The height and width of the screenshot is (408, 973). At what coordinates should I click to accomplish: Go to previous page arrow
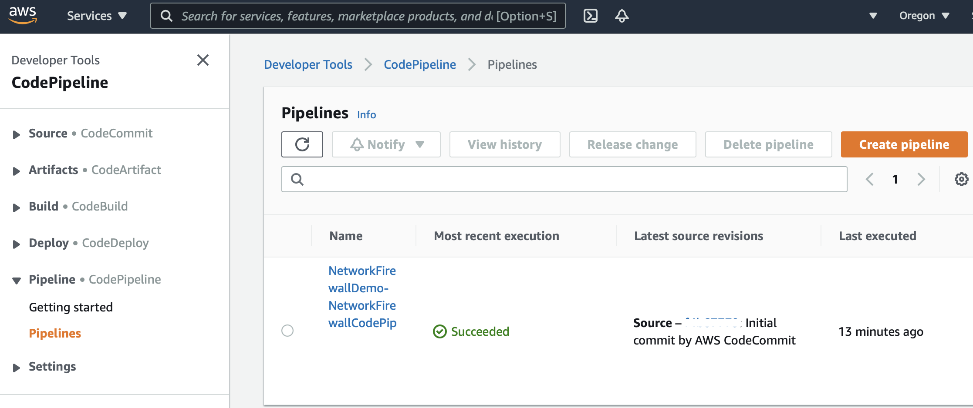tap(870, 179)
